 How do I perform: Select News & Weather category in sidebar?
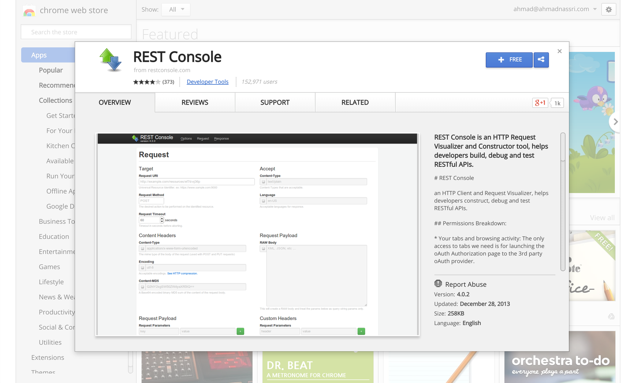pos(57,297)
